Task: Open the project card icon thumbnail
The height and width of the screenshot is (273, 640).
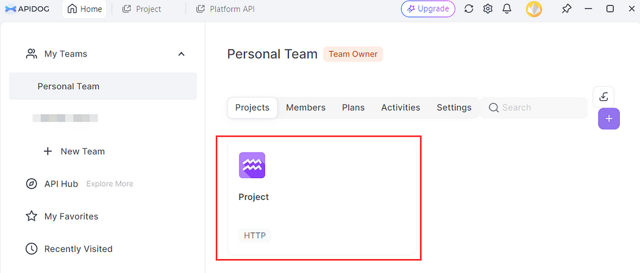Action: coord(252,165)
